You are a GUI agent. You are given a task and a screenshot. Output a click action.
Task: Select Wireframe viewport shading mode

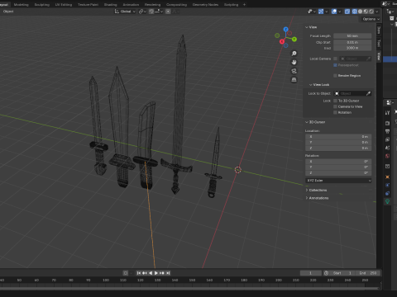[x=355, y=12]
